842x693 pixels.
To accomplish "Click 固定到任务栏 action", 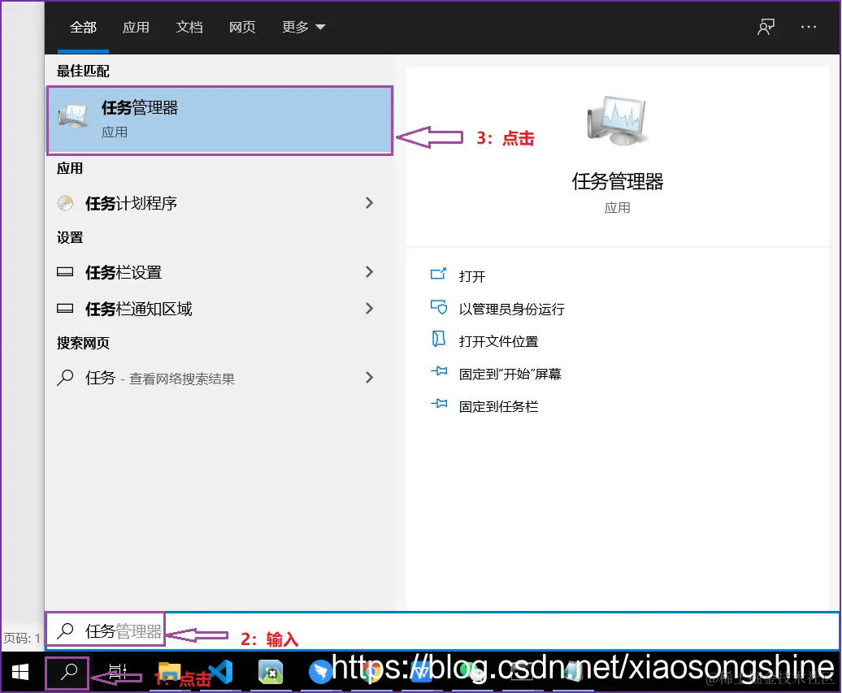I will click(x=498, y=406).
